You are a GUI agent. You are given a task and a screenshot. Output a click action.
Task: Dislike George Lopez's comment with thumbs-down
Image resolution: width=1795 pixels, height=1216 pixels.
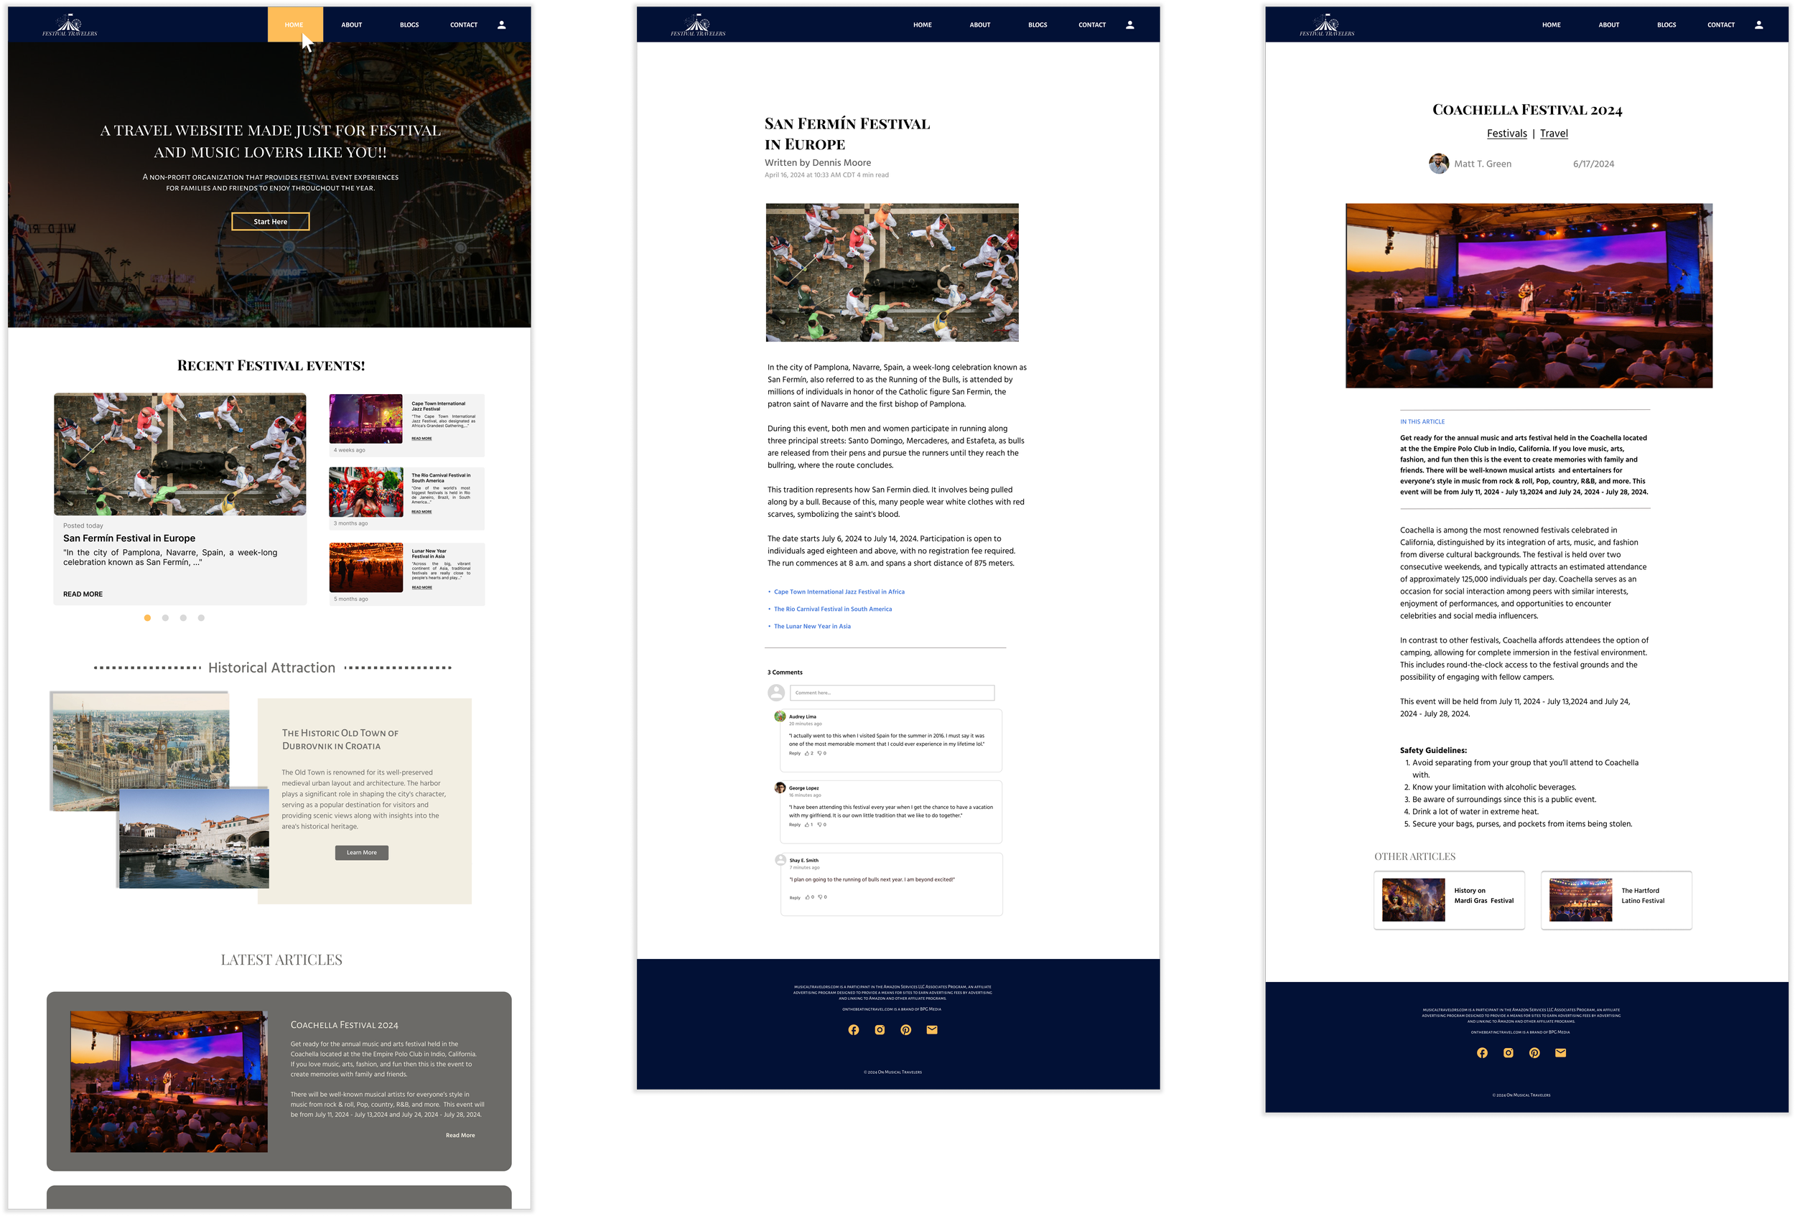pos(820,825)
